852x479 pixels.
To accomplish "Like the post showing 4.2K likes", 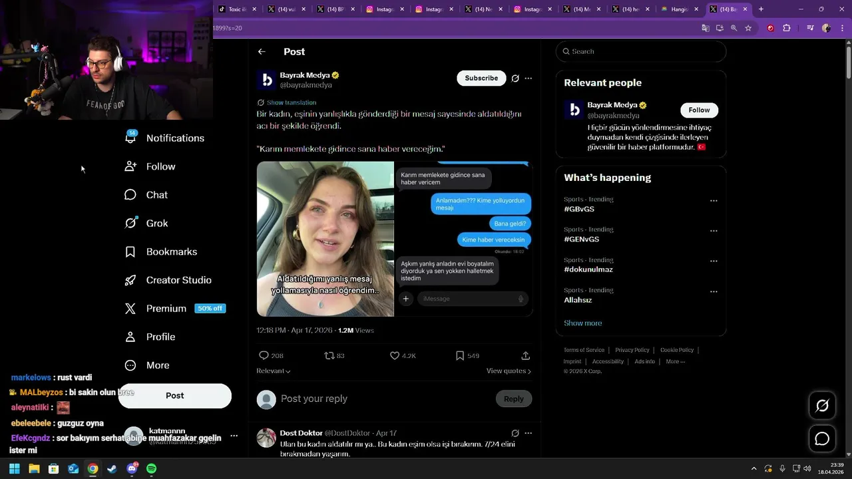I will pyautogui.click(x=395, y=356).
